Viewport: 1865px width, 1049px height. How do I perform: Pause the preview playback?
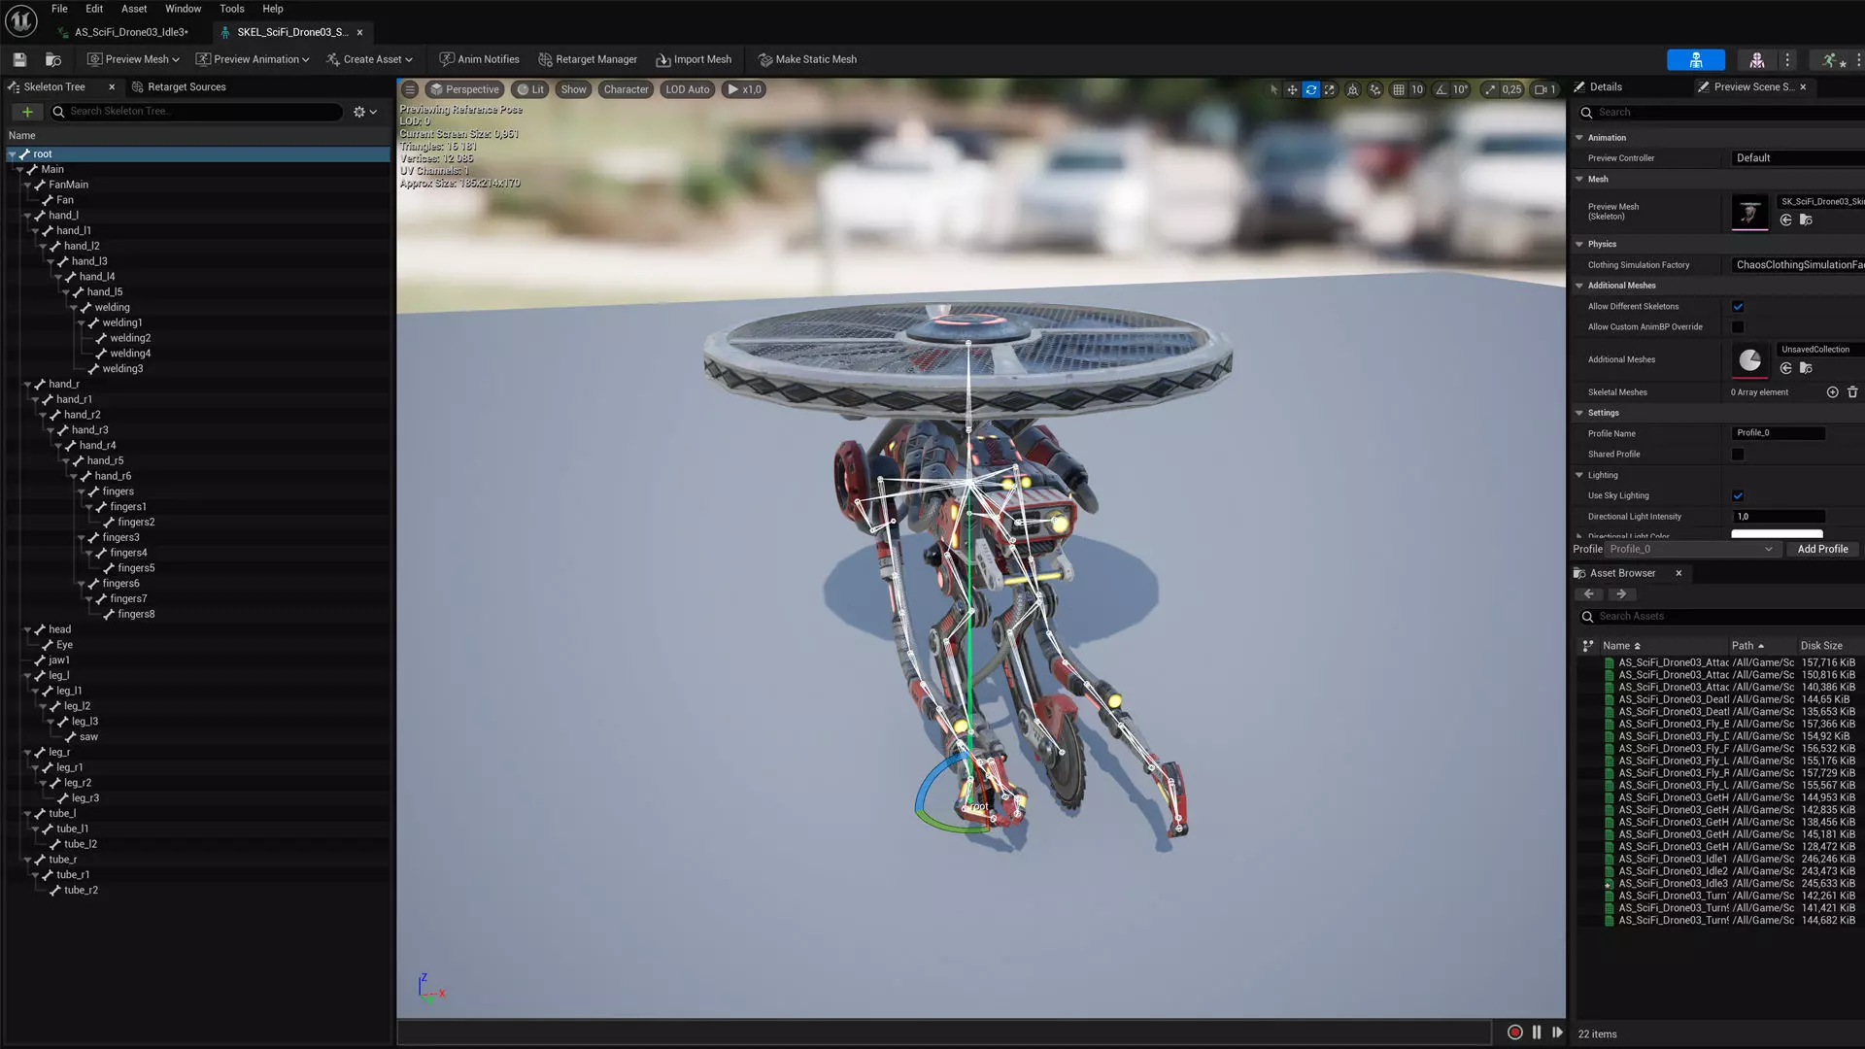(1537, 1032)
